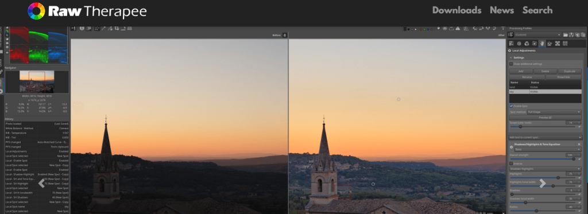The width and height of the screenshot is (588, 214).
Task: Open the Search page
Action: pyautogui.click(x=537, y=10)
